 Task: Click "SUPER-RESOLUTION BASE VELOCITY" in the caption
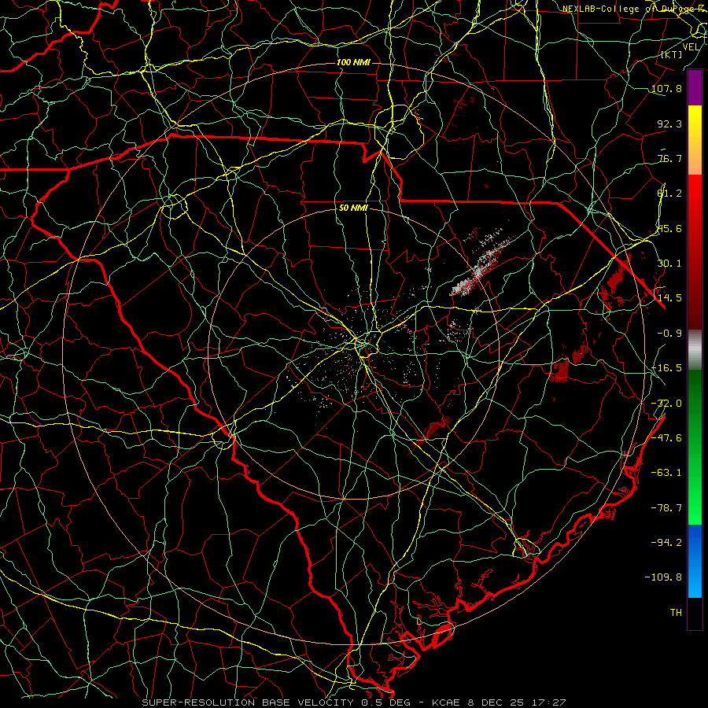coord(249,702)
